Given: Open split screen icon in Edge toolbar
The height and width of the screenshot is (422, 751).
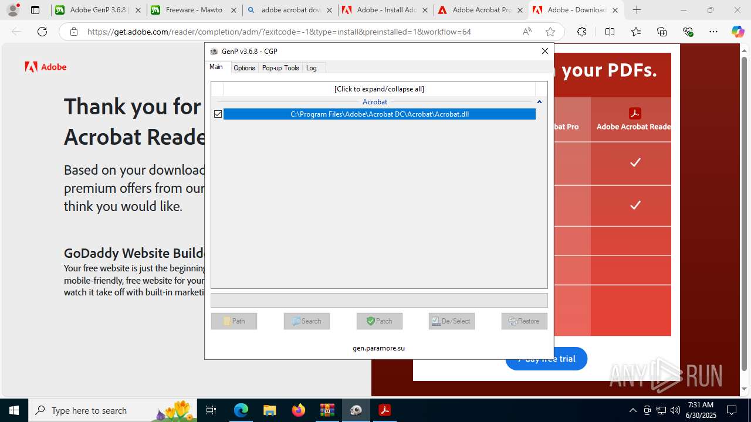Looking at the screenshot, I should click(x=610, y=32).
